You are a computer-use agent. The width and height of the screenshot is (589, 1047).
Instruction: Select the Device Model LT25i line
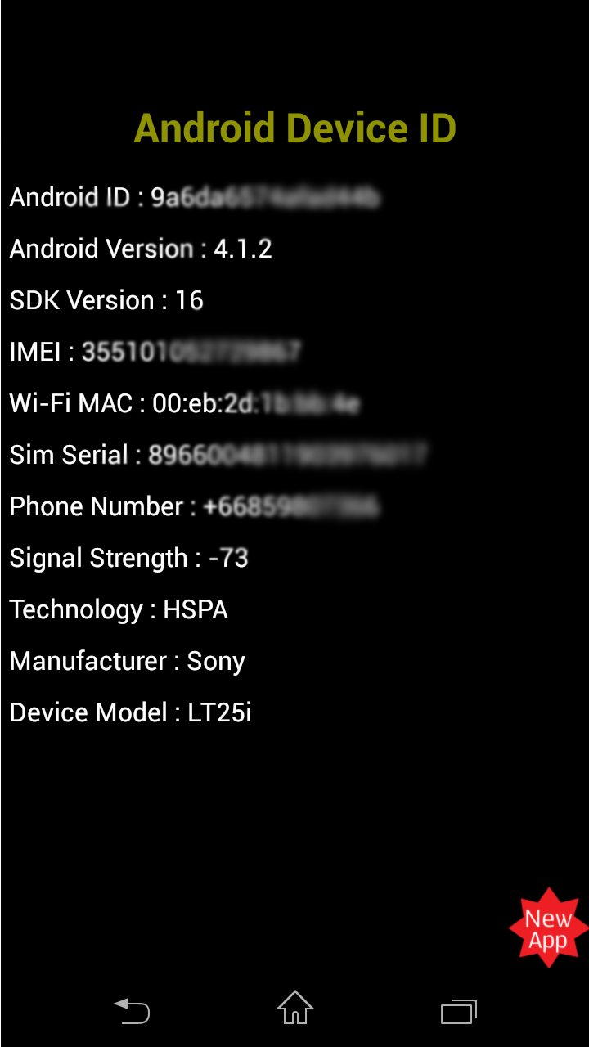(x=131, y=712)
